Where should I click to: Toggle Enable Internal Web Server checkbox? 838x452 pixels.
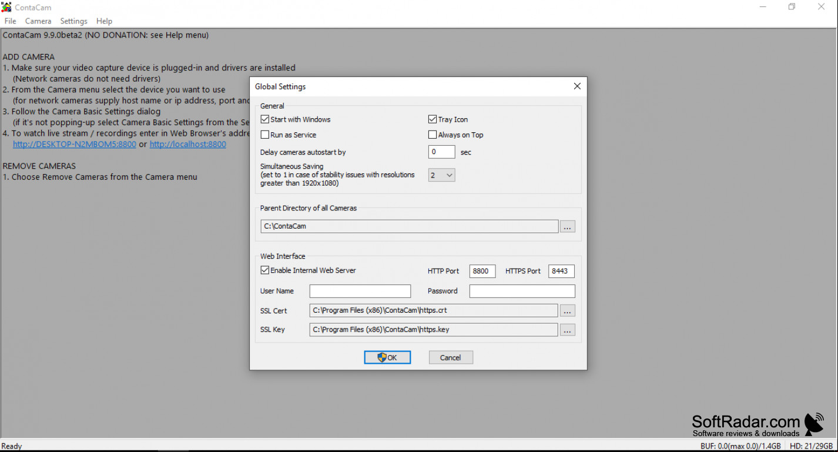[x=265, y=270]
